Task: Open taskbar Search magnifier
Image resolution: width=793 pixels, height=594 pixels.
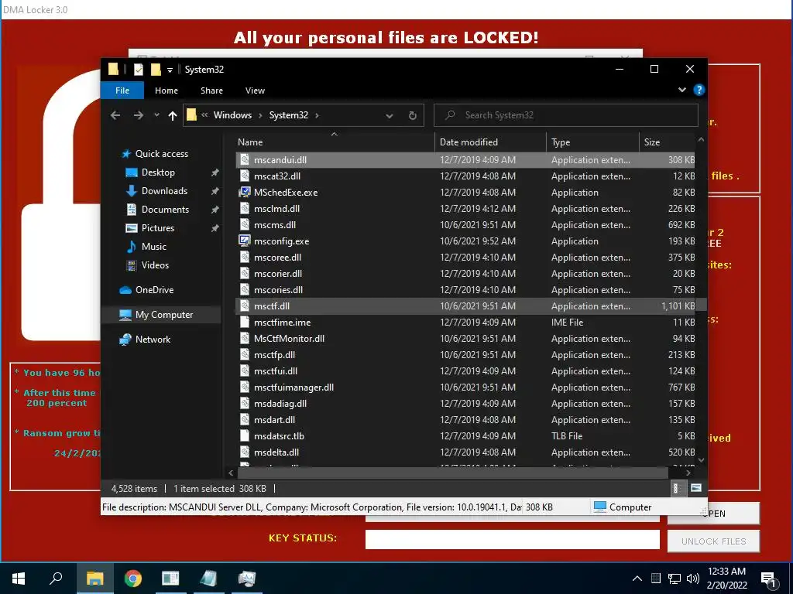Action: (56, 579)
